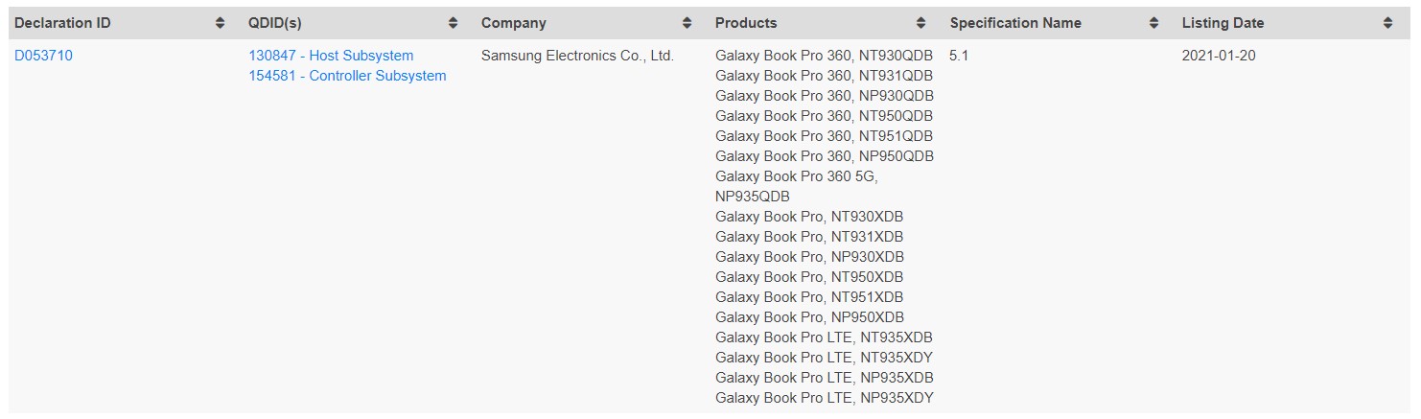Click sort icon next to Products
This screenshot has width=1421, height=419.
pyautogui.click(x=920, y=23)
